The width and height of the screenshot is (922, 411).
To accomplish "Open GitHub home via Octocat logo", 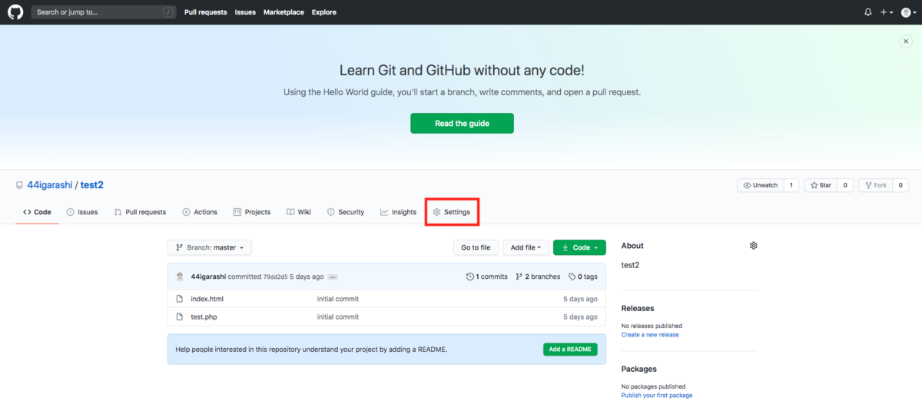I will [x=15, y=12].
